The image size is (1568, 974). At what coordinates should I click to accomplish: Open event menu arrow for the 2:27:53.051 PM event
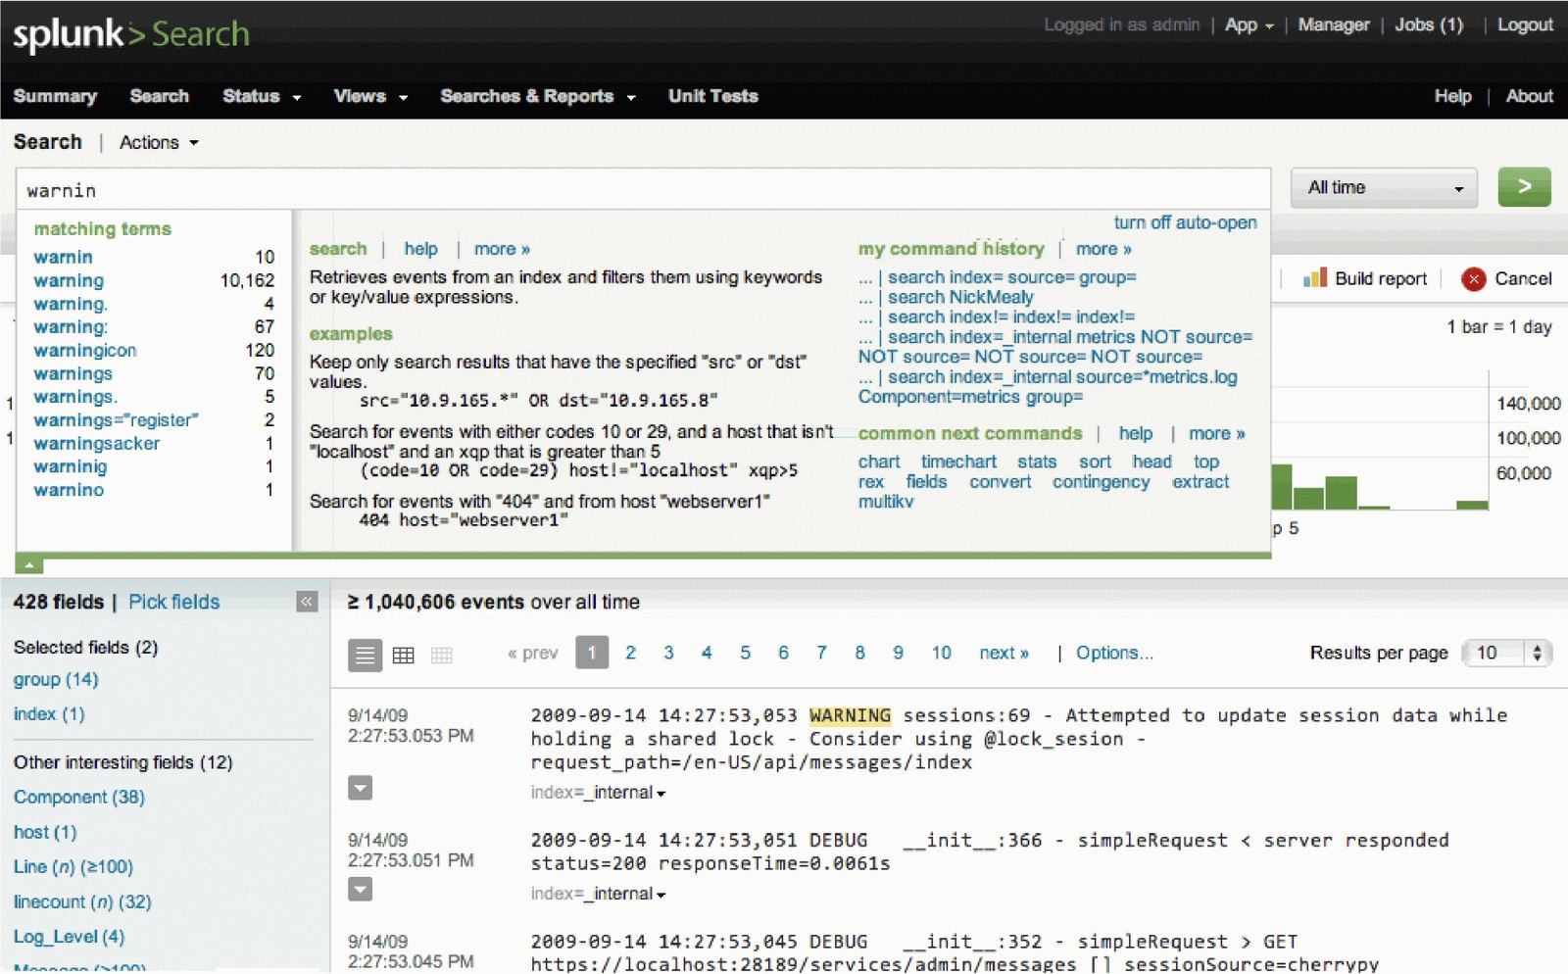(x=361, y=890)
